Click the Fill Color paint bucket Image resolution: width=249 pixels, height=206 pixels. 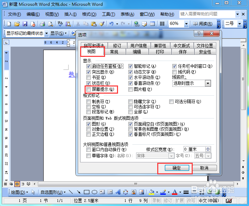pos(151,192)
